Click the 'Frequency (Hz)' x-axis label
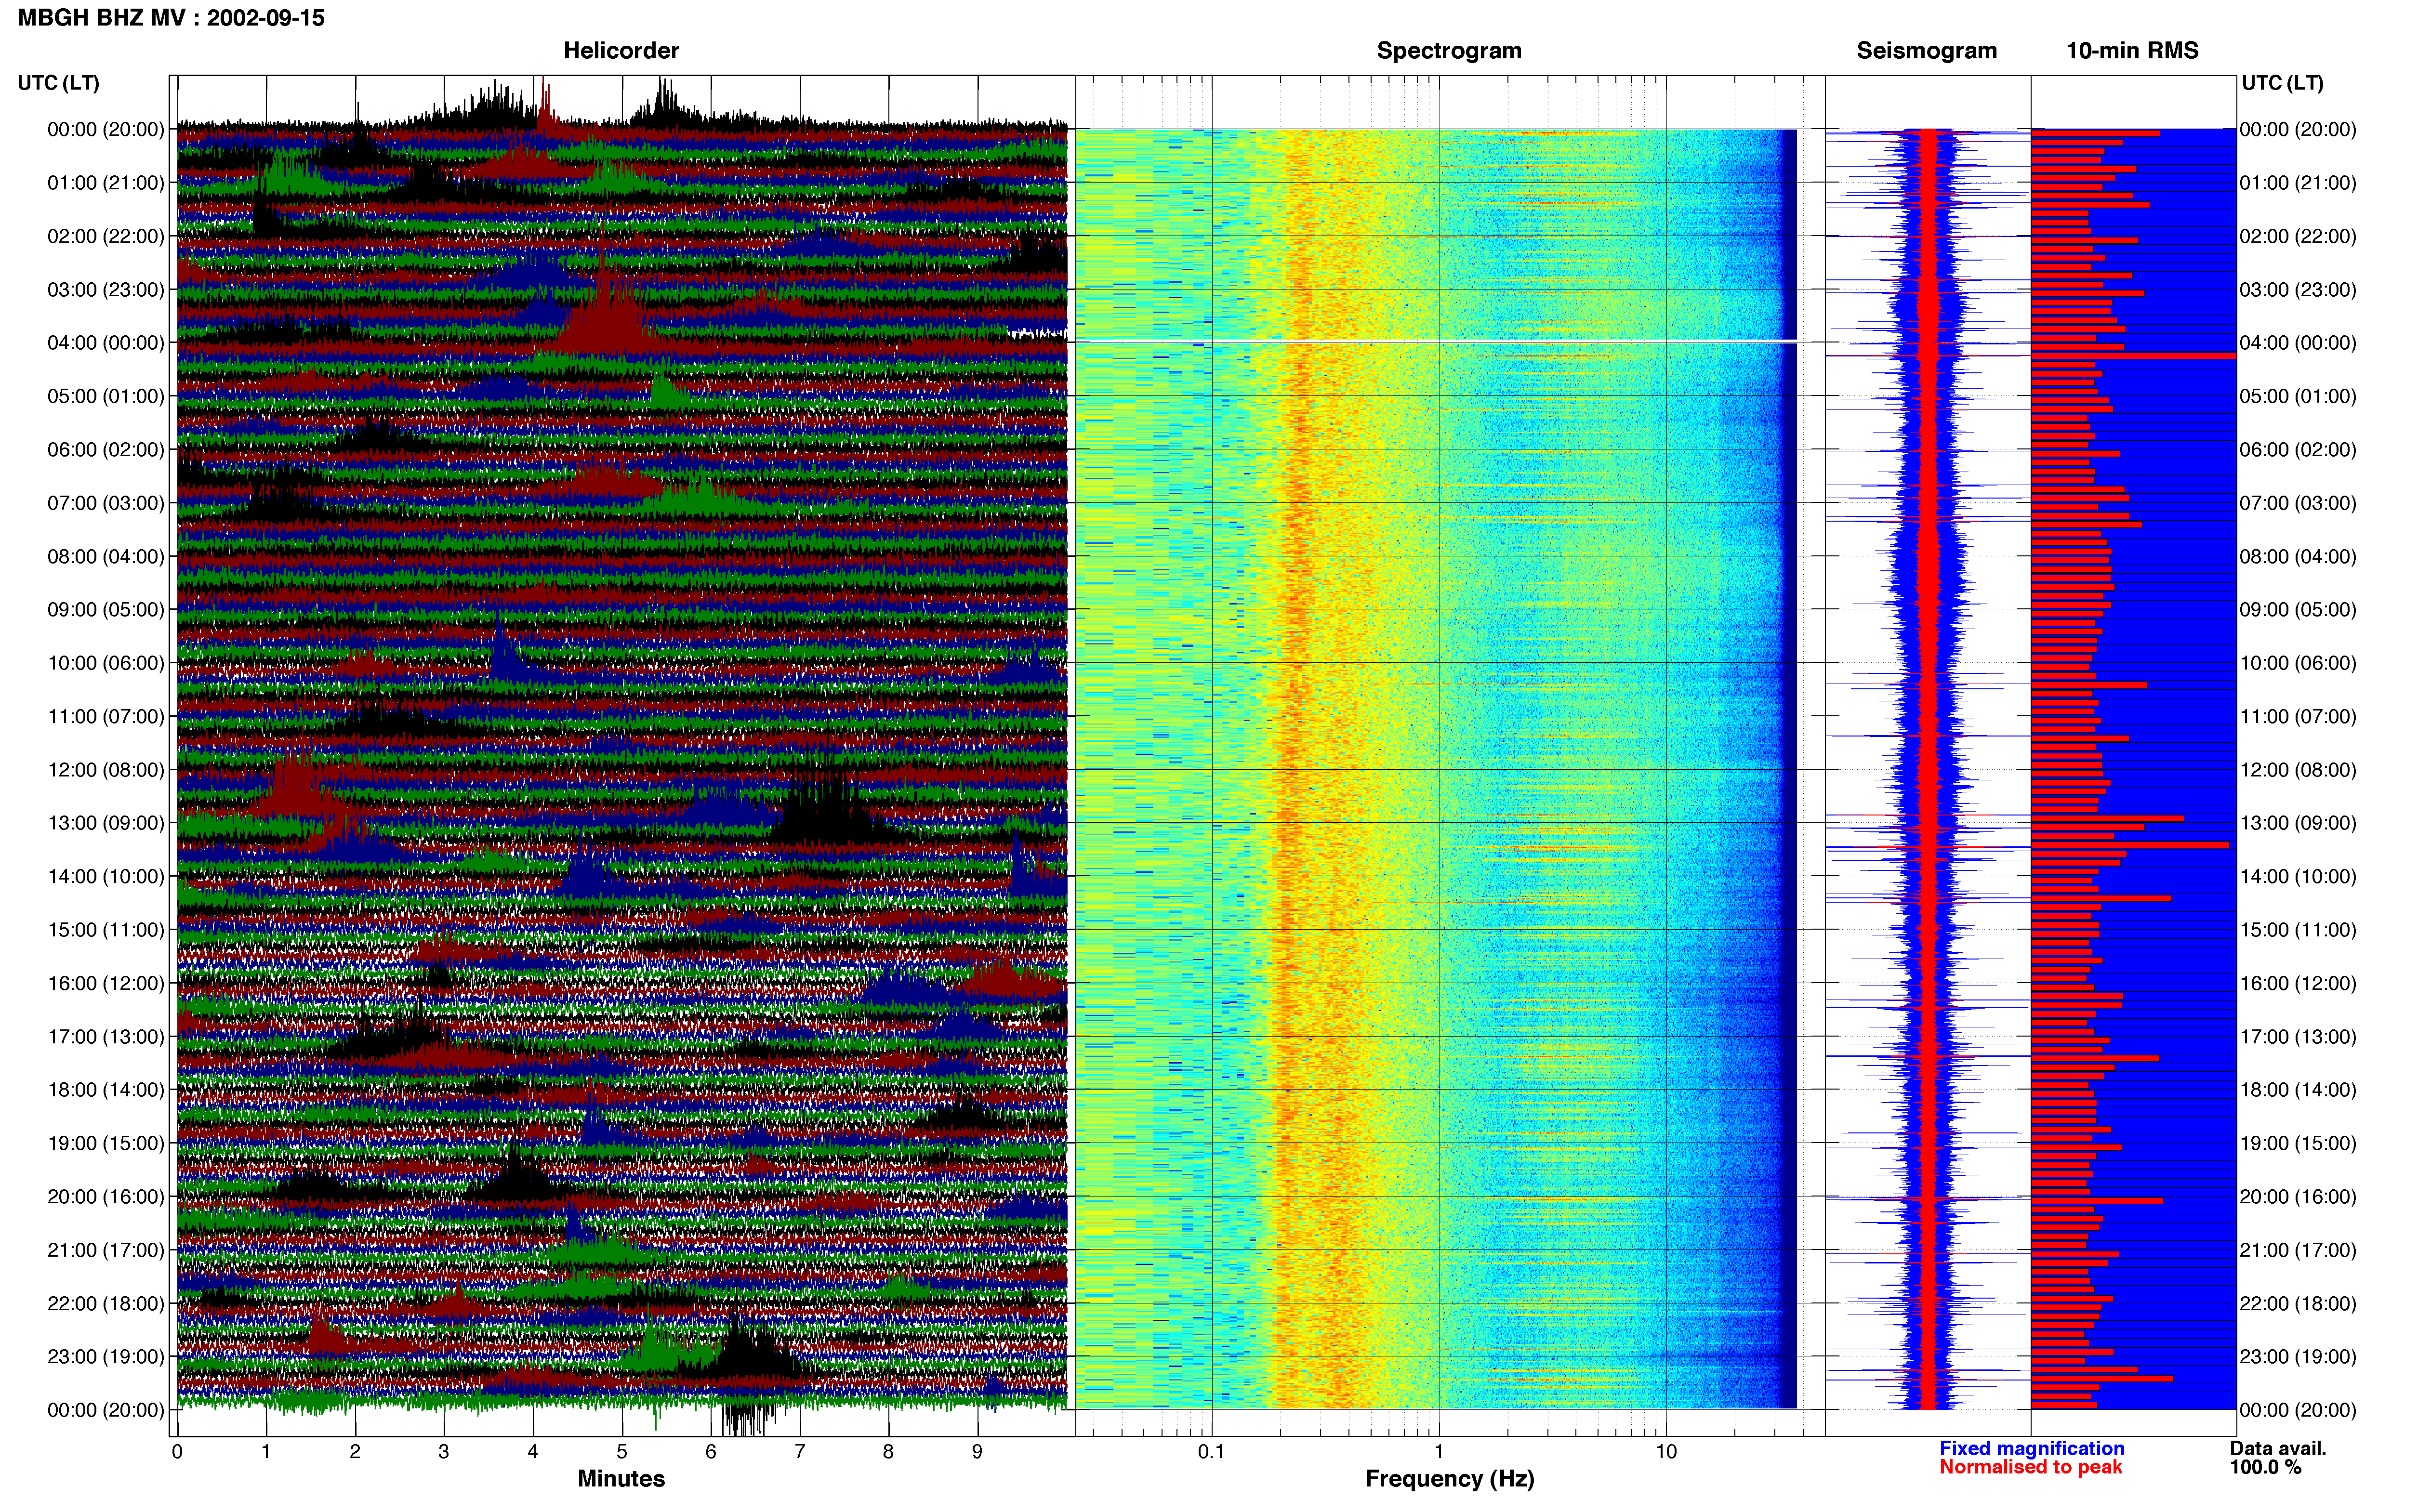2418x1512 pixels. click(1449, 1479)
